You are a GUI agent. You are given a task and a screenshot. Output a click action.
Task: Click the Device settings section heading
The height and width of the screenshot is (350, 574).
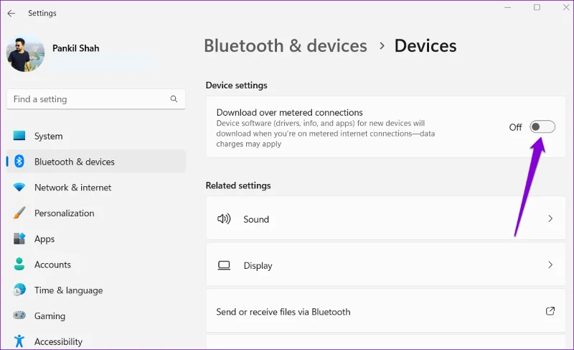(x=237, y=86)
